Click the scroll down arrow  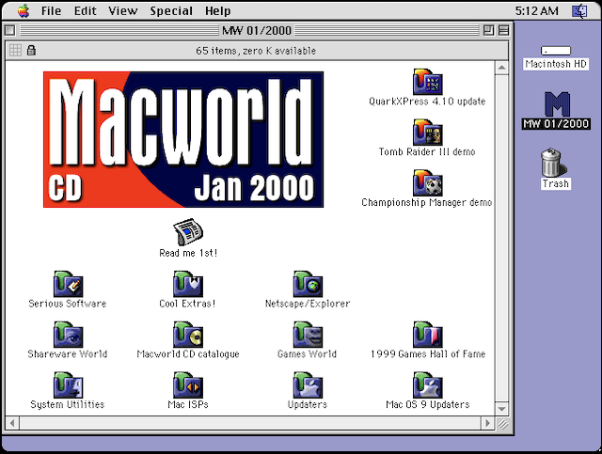[501, 409]
